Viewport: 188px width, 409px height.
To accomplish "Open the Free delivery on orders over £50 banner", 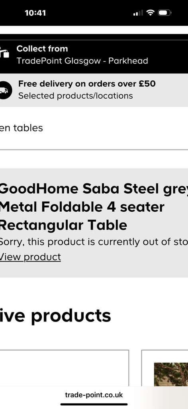I will click(x=94, y=90).
